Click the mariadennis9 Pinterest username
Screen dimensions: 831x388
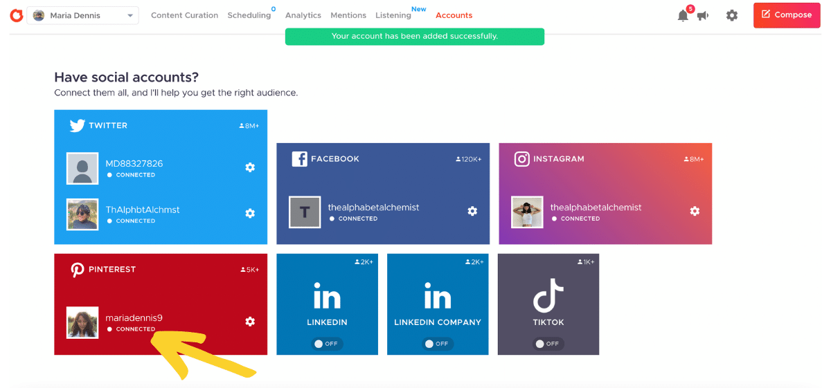click(134, 318)
